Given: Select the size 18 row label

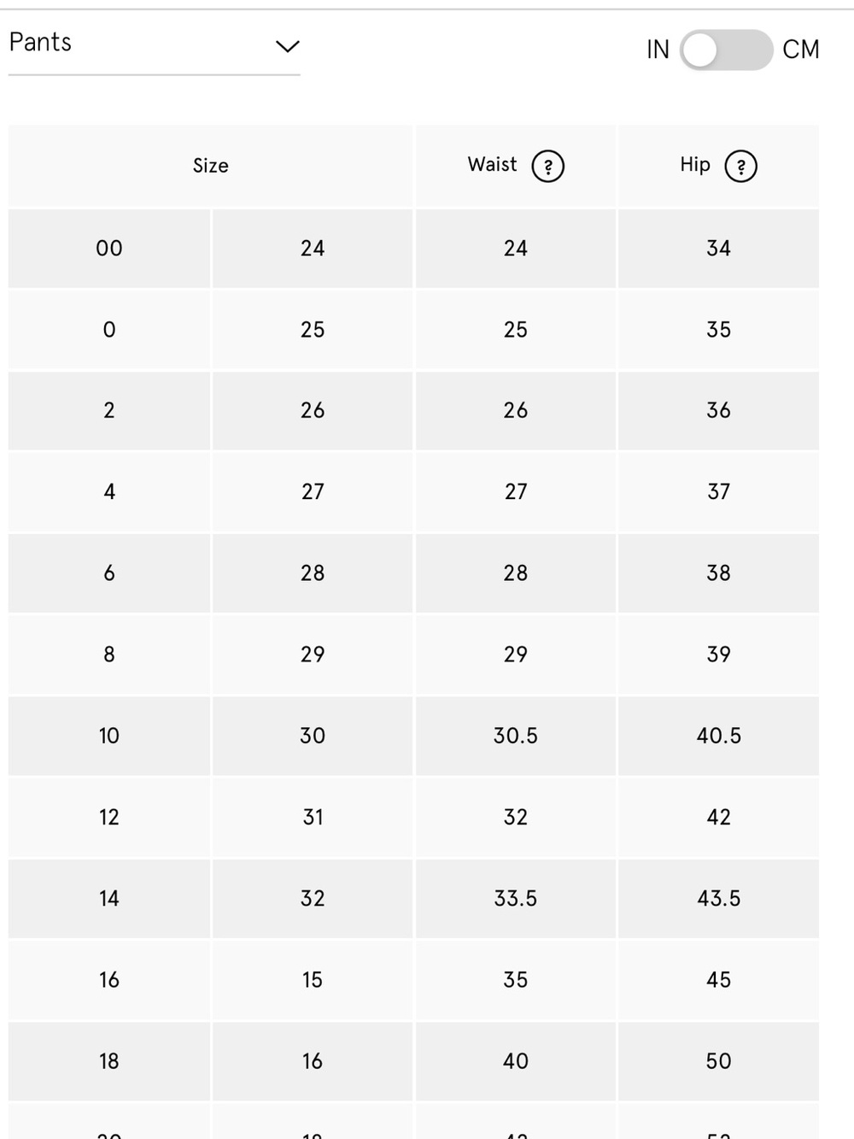Looking at the screenshot, I should 109,1061.
